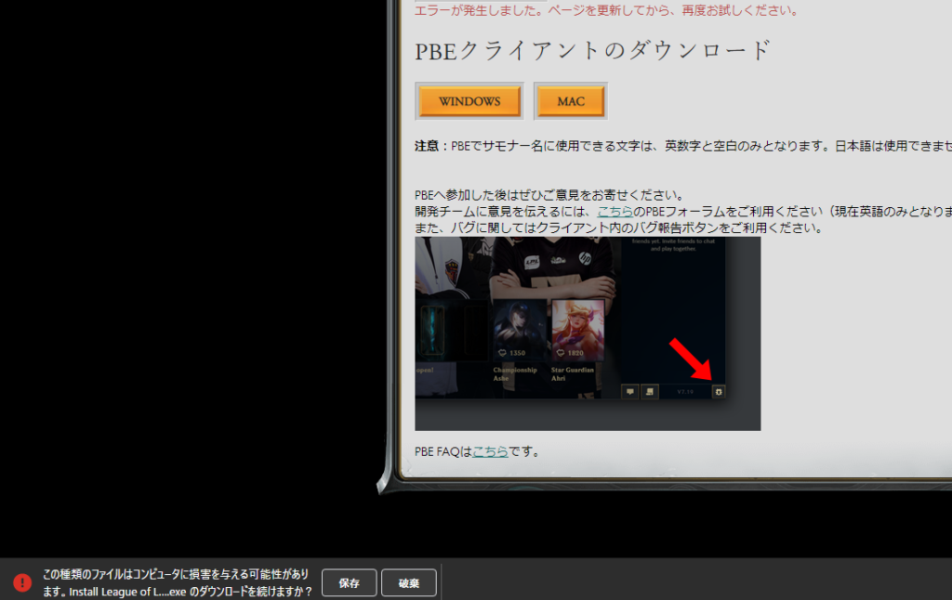Click the notes icon beside the chat icon
The width and height of the screenshot is (952, 600).
tap(650, 392)
